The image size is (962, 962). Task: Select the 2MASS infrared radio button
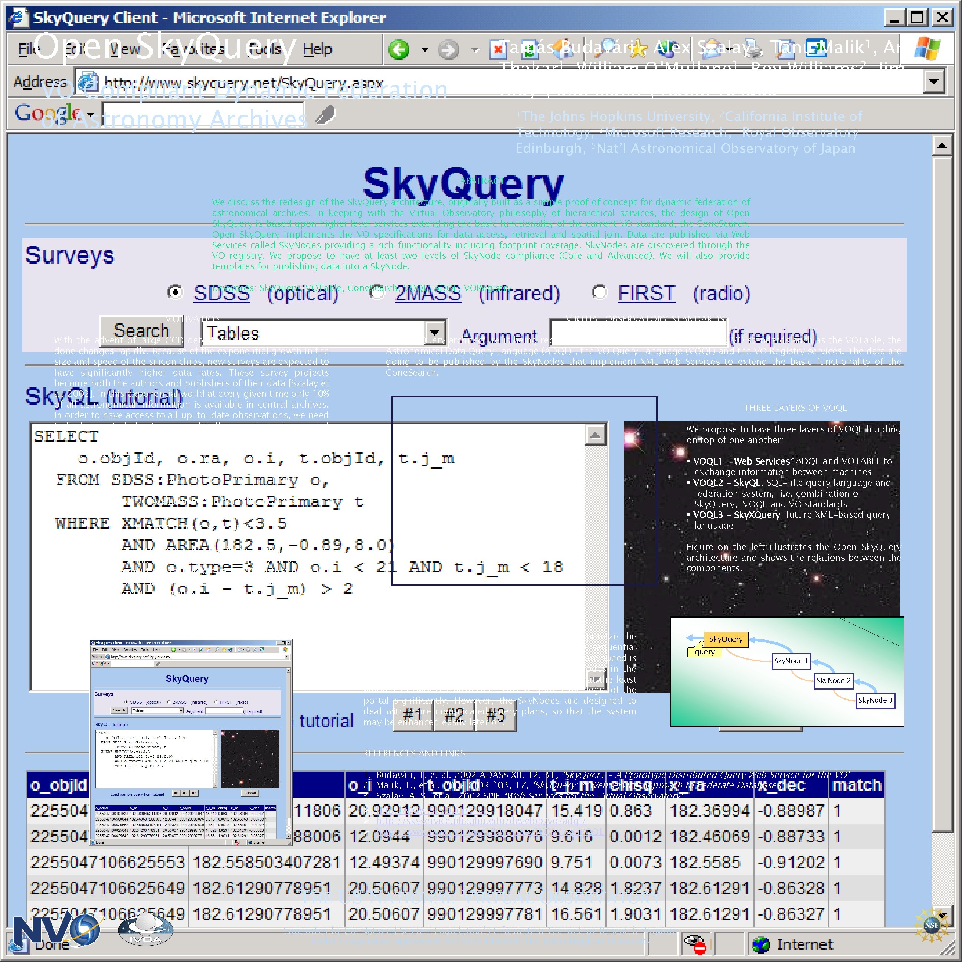377,292
